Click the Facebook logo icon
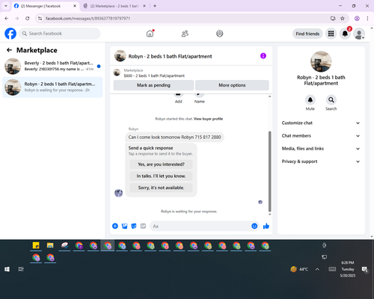Viewport: 374px width, 299px height. [10, 34]
